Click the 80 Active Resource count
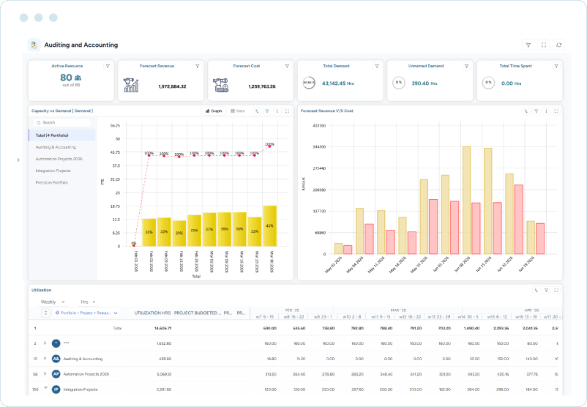This screenshot has width=587, height=407. click(x=66, y=78)
